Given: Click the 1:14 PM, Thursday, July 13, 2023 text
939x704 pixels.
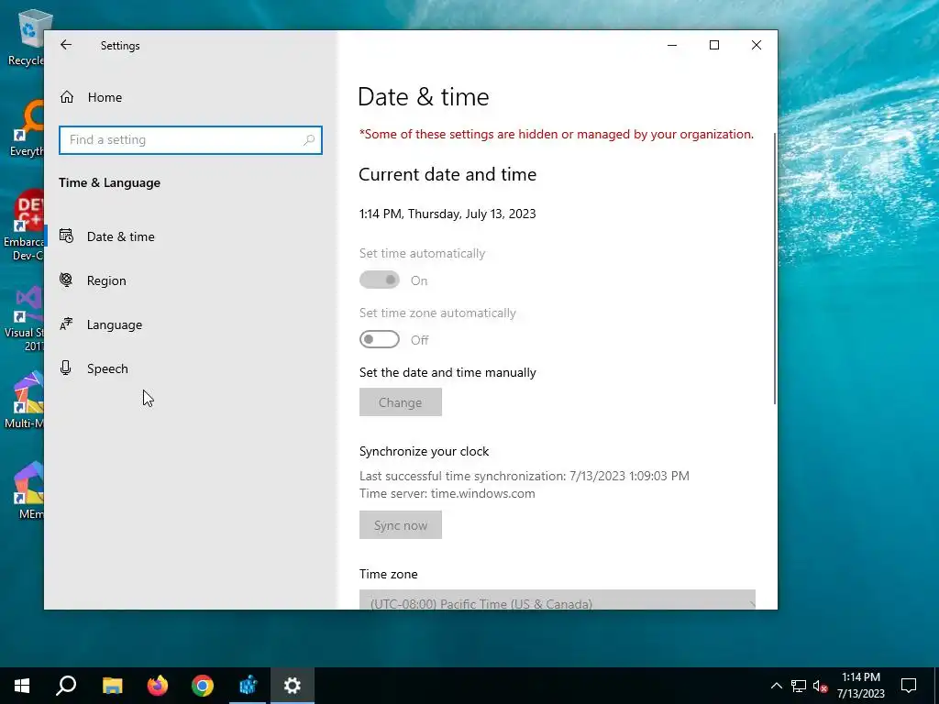Looking at the screenshot, I should coord(447,214).
